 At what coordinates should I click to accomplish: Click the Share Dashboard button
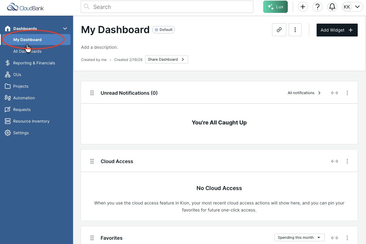(166, 59)
